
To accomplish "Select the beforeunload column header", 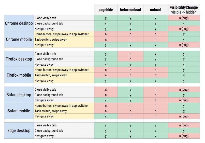I will point(130,10).
